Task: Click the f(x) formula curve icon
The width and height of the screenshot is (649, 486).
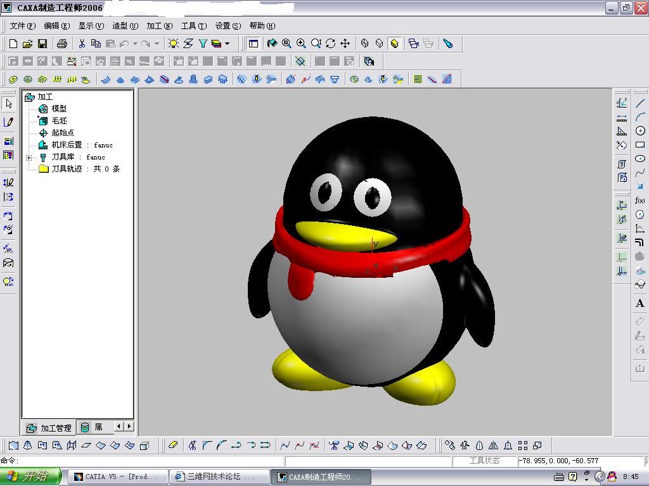Action: [x=640, y=201]
